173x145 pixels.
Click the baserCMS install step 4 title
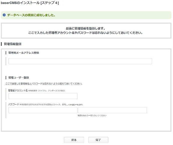coord(30,3)
